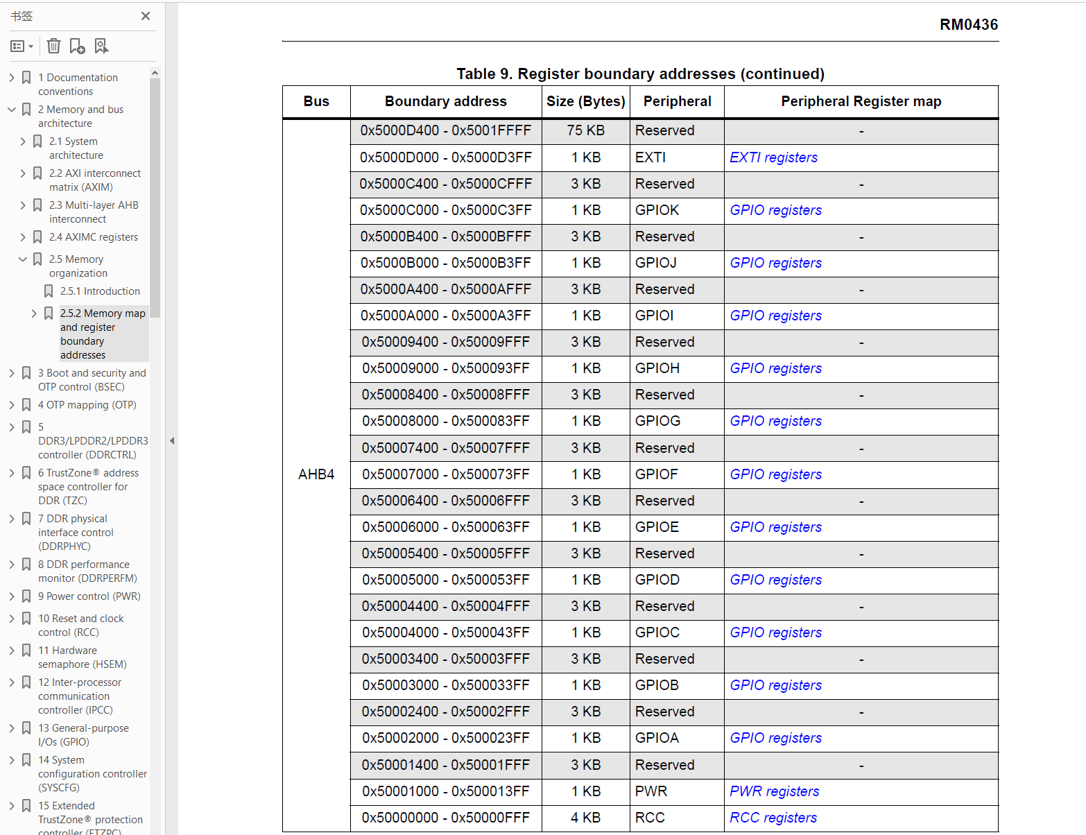Viewport: 1086px width, 835px height.
Task: Expand the 2.4 AXIMC registers bookmark
Action: [x=23, y=237]
